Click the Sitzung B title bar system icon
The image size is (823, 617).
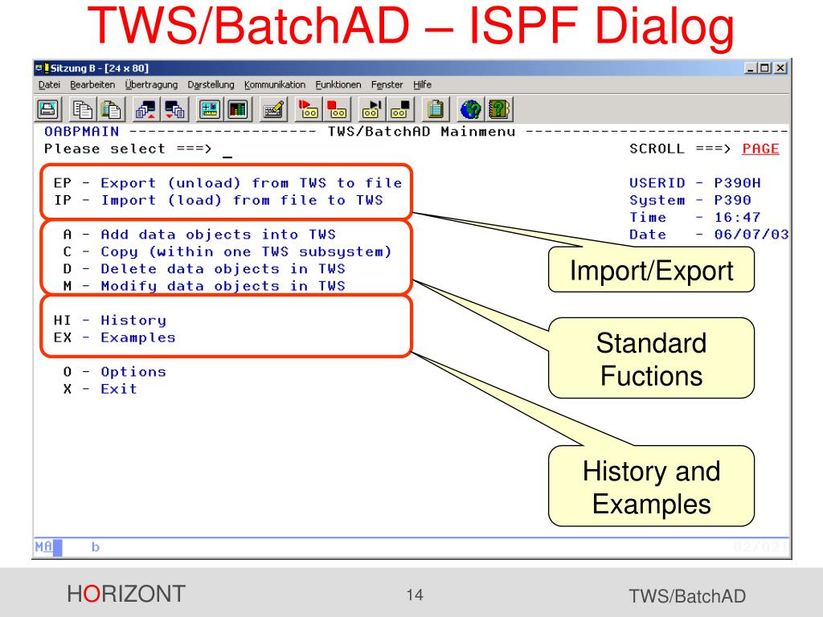[x=42, y=68]
